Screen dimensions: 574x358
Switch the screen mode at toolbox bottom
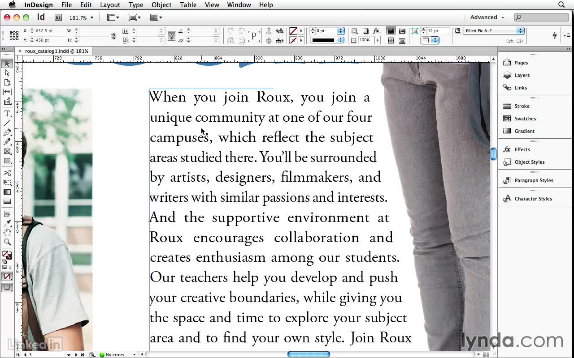pos(7,288)
